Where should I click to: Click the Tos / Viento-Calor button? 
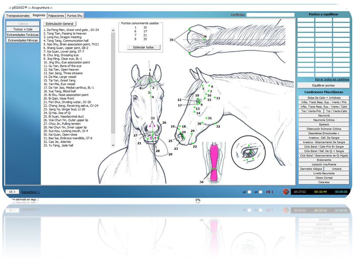point(336,111)
